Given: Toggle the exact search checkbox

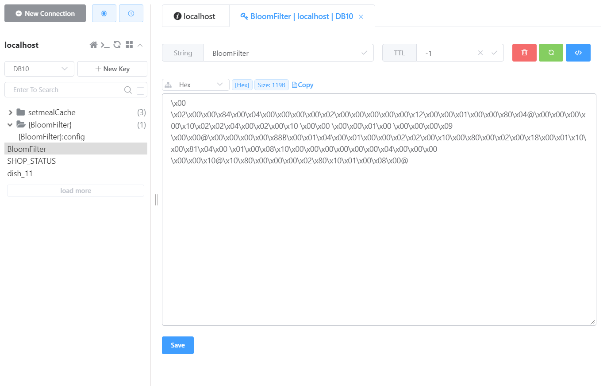Looking at the screenshot, I should click(x=141, y=91).
